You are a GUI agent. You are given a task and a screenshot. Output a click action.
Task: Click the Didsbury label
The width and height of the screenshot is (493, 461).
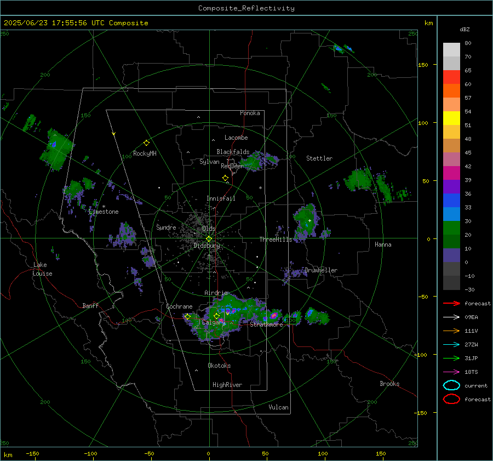[207, 246]
